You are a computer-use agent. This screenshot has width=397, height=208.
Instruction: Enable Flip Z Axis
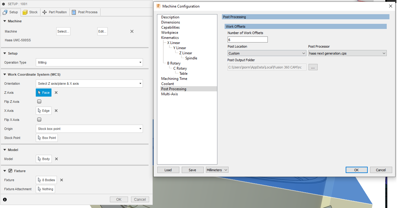click(39, 102)
